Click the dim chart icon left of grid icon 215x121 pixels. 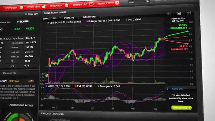169,13
